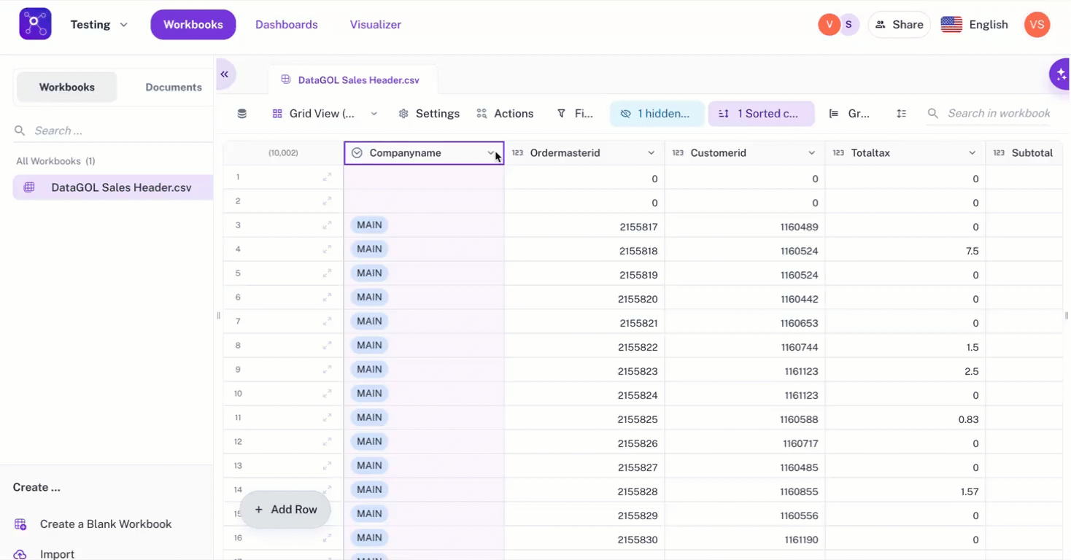Expand row 13 record icon
The image size is (1071, 560).
pyautogui.click(x=327, y=466)
